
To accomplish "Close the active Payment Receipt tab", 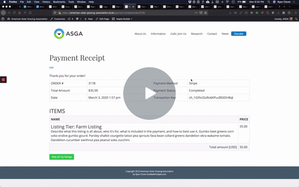I will pos(133,7).
